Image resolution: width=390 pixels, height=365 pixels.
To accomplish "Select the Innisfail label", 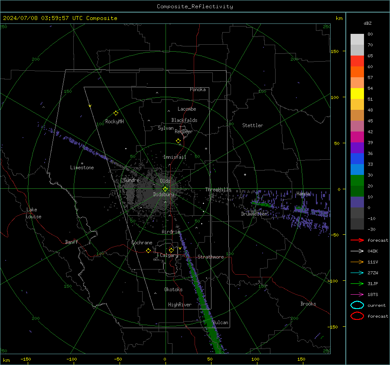I will [175, 157].
